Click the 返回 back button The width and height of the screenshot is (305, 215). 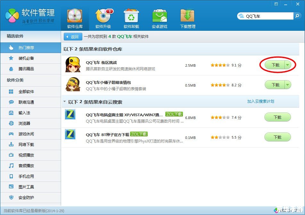pyautogui.click(x=73, y=37)
